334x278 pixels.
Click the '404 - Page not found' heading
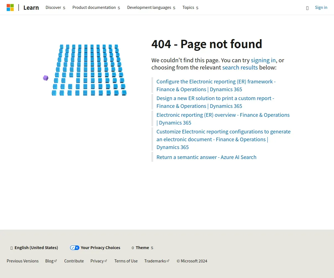(207, 44)
